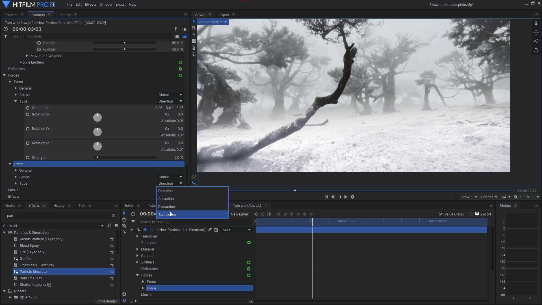The height and width of the screenshot is (305, 542).
Task: Pin the Controls panel
Action: tap(176, 29)
